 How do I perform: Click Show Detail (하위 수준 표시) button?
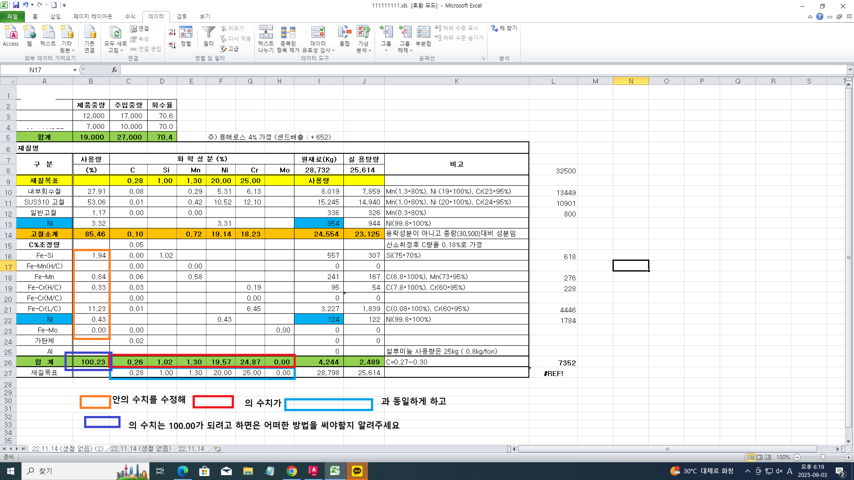tap(457, 28)
